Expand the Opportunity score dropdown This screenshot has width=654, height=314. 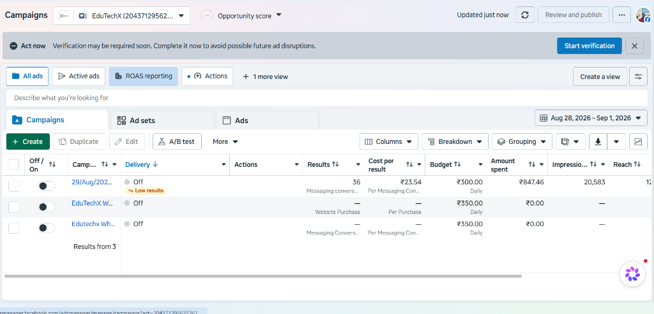pos(278,15)
